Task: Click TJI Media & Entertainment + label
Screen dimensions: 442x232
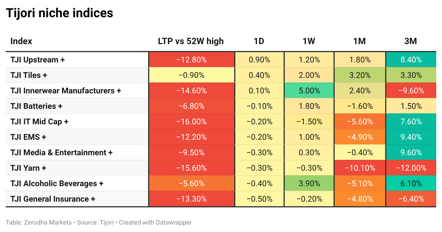Action: coord(61,152)
